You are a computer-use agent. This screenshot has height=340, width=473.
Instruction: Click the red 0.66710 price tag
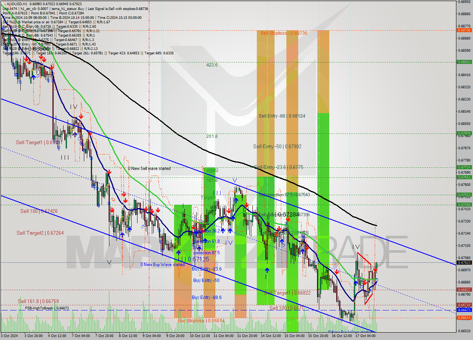pos(464,305)
